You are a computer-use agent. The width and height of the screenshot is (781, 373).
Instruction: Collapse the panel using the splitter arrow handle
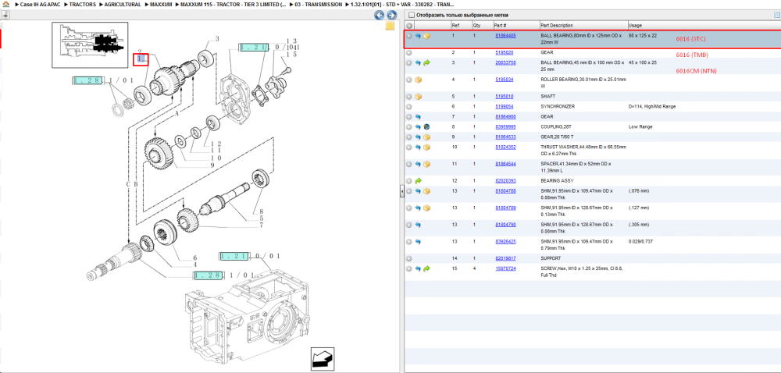[x=401, y=193]
